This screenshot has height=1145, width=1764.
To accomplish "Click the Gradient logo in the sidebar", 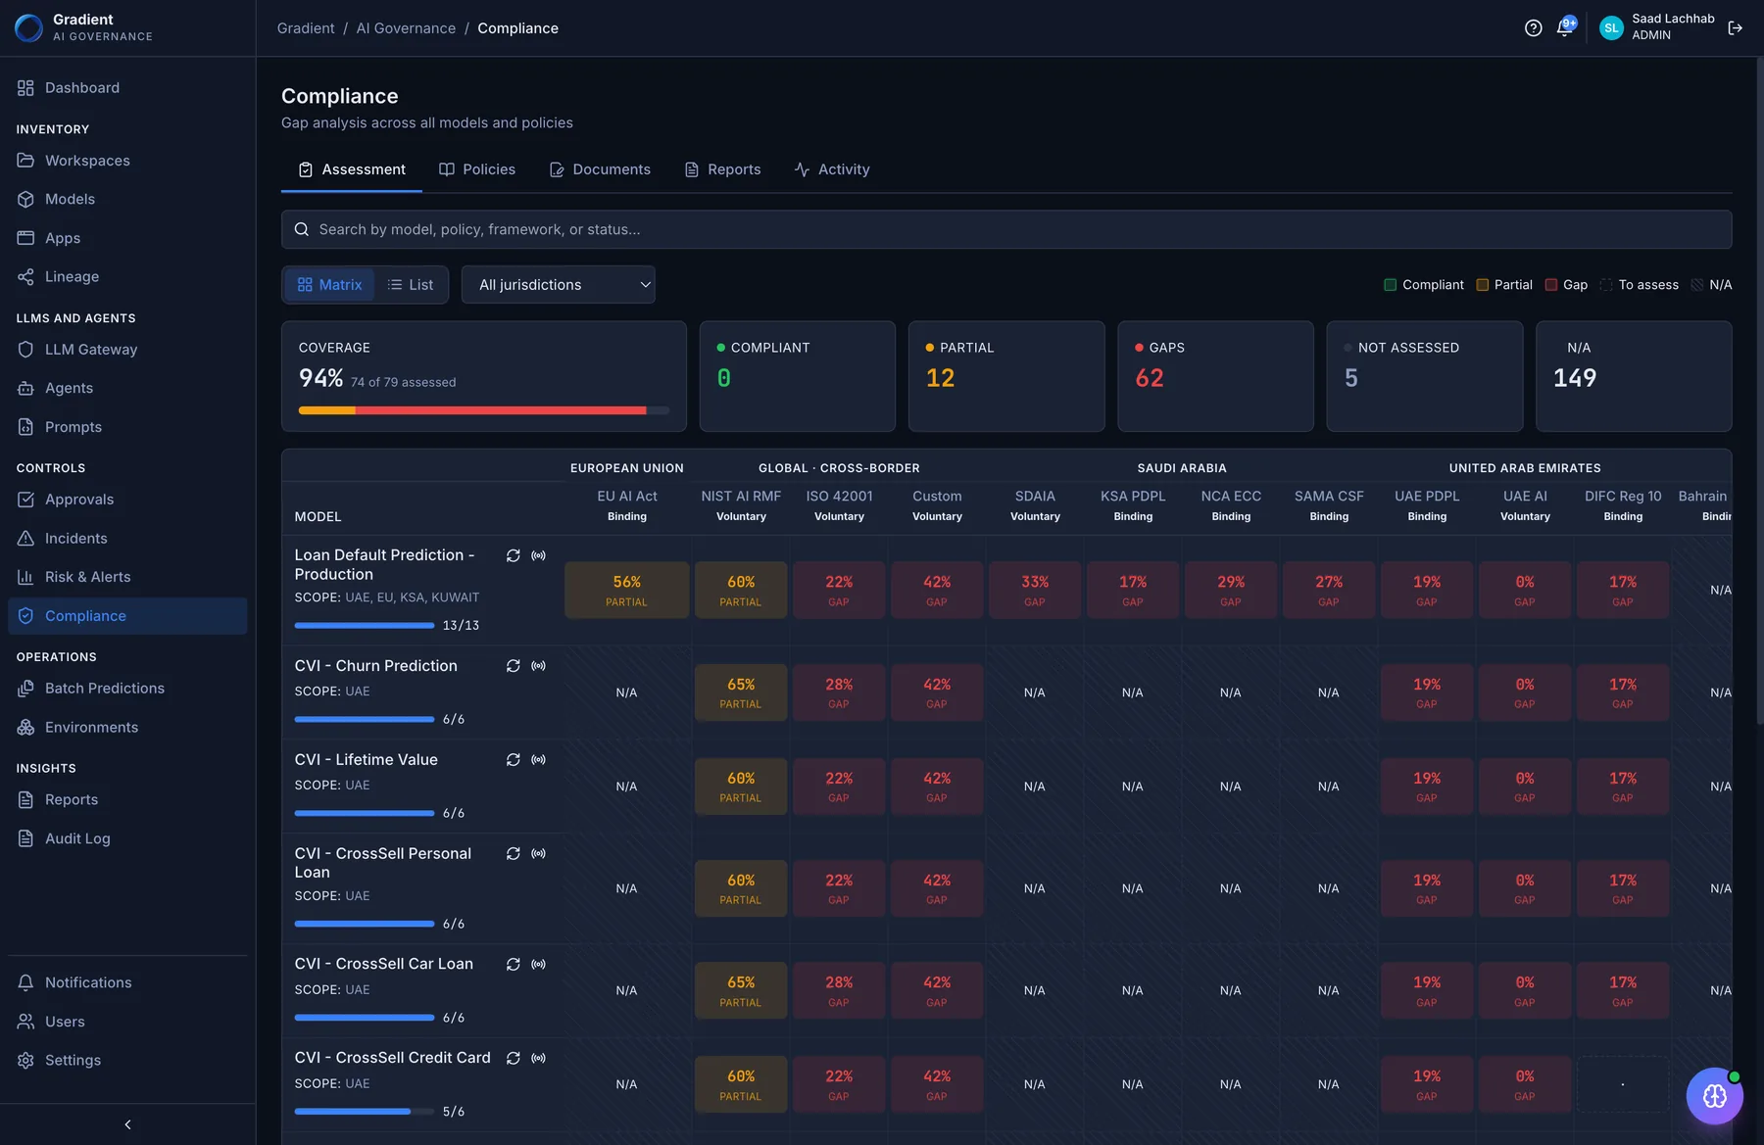I will (28, 27).
